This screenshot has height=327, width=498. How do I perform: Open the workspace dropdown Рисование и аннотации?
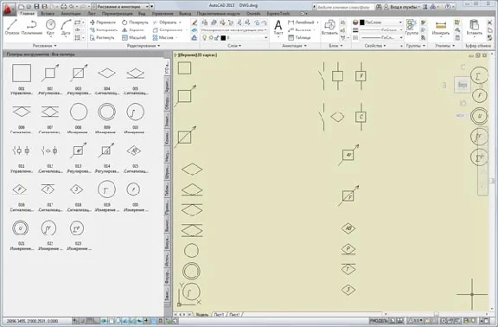(x=120, y=6)
